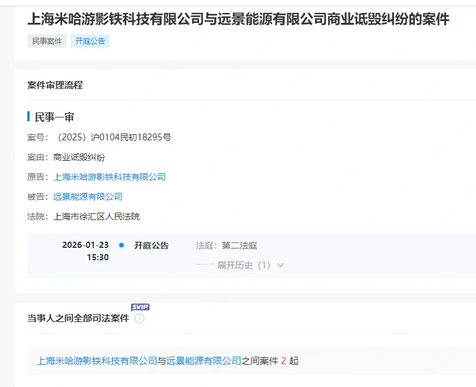The image size is (476, 387).
Task: Click court name 上海市徐汇区人民法院
Action: 96,216
